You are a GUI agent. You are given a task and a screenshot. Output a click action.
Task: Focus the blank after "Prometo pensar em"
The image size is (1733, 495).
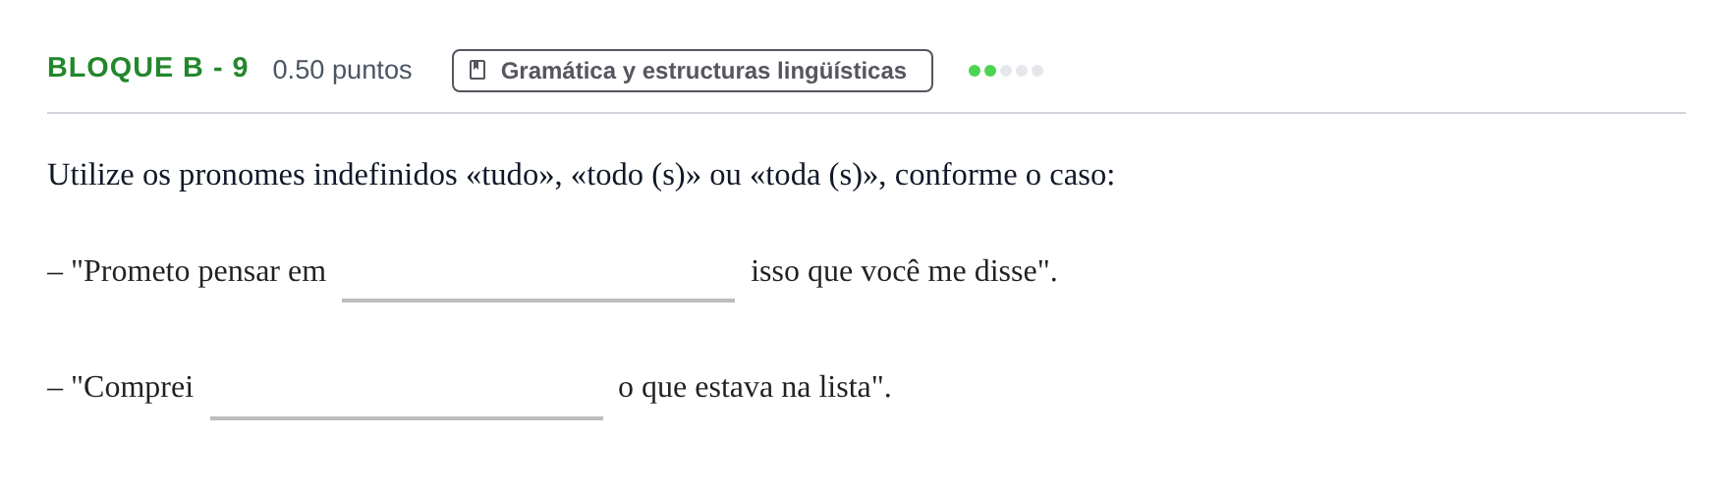538,272
